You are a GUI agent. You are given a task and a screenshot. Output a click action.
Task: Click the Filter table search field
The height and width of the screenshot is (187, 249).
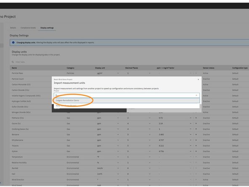click(x=20, y=62)
